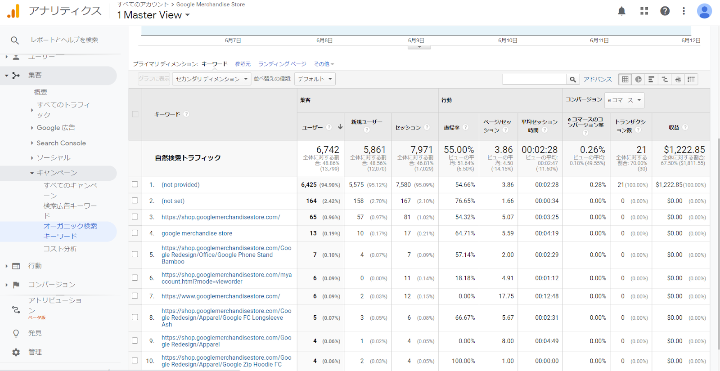Open the 1 Master View dropdown

point(153,15)
